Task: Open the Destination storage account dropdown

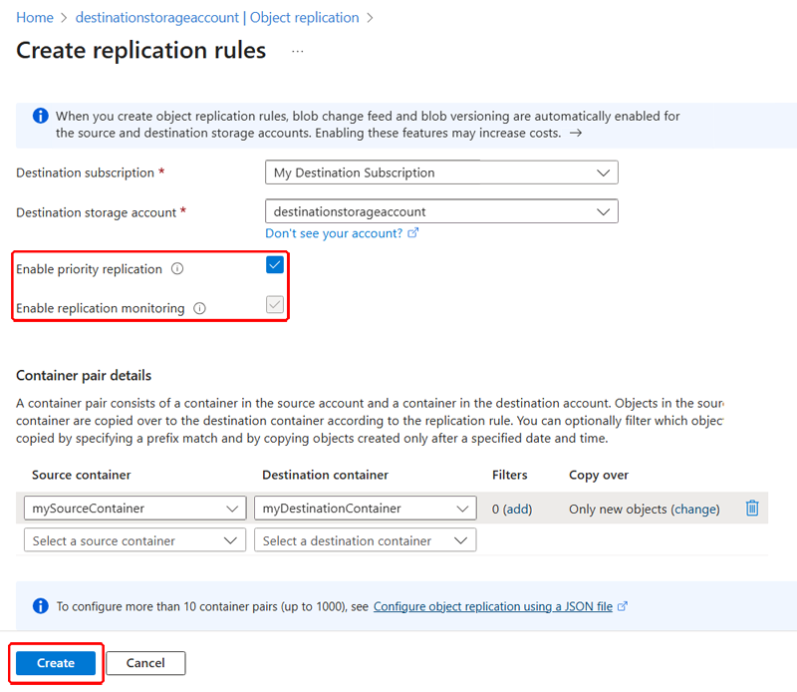Action: [x=441, y=211]
